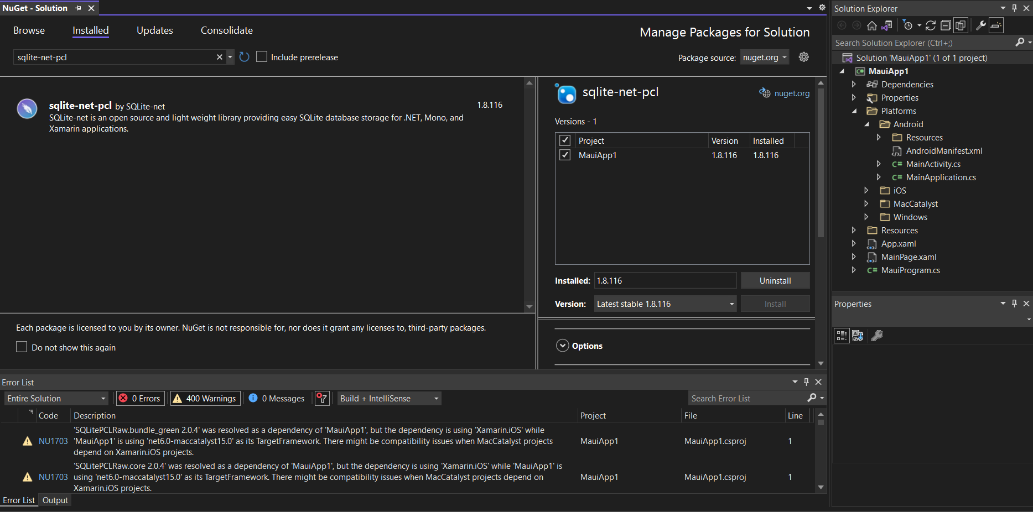Pin the Error List panel

coord(806,382)
